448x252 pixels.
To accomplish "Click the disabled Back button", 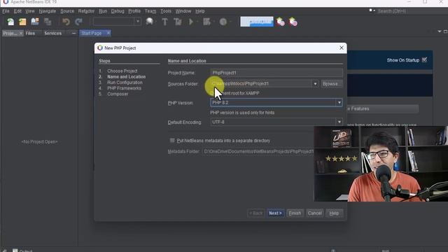I will 255,213.
